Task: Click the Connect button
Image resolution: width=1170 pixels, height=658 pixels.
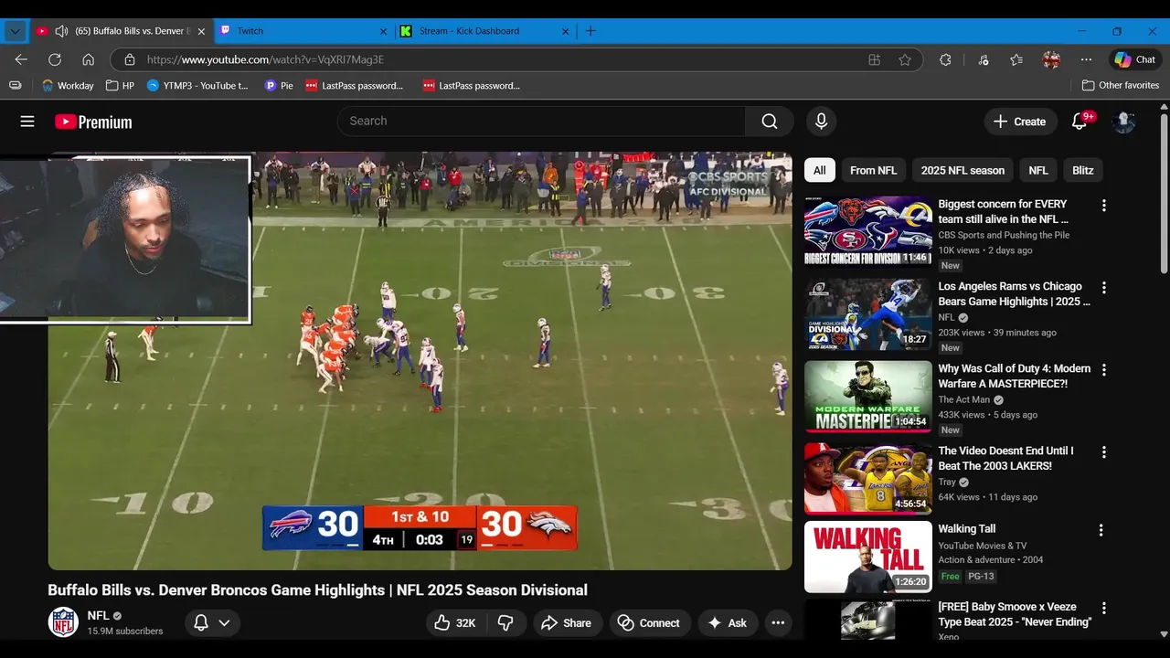Action: click(x=649, y=623)
